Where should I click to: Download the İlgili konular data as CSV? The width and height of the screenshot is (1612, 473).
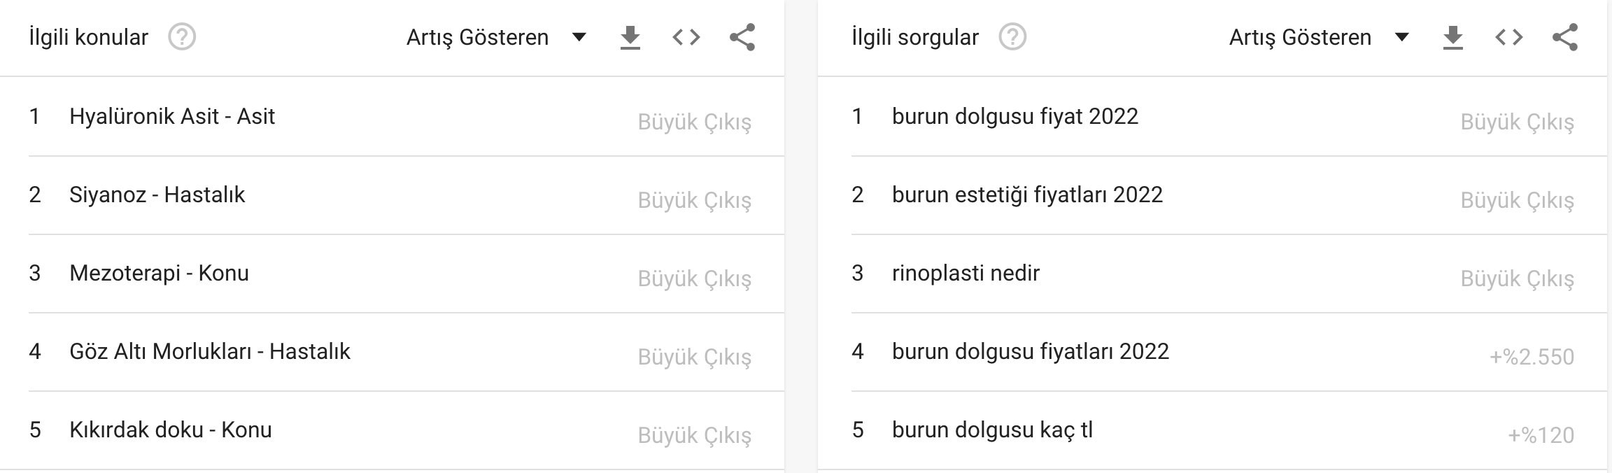click(x=630, y=37)
